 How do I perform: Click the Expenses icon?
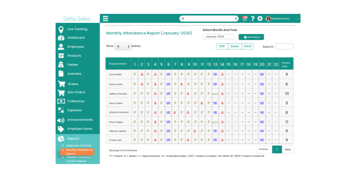(61, 110)
